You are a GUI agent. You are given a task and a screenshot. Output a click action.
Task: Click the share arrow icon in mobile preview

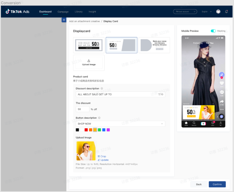tap(222, 101)
